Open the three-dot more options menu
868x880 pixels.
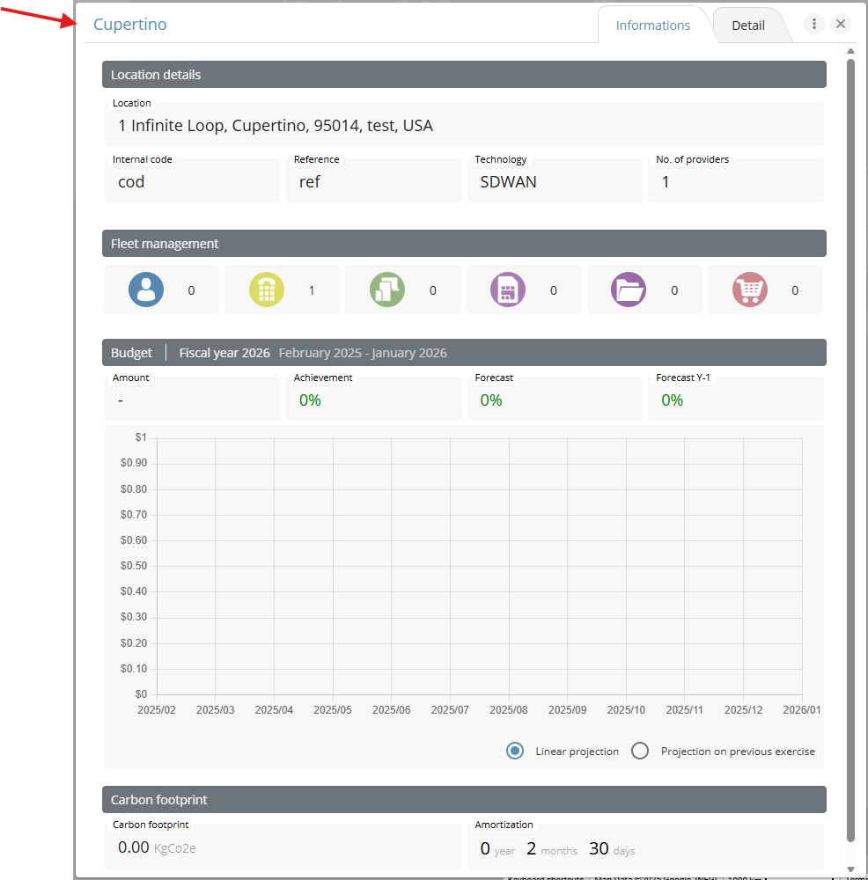coord(814,25)
